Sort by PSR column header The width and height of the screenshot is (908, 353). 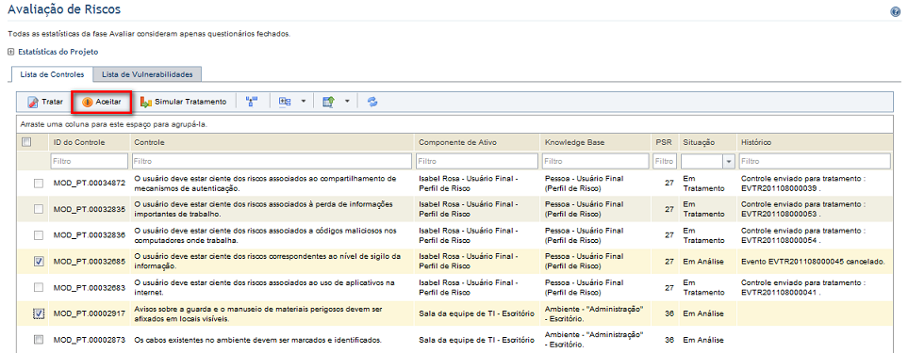click(x=663, y=142)
